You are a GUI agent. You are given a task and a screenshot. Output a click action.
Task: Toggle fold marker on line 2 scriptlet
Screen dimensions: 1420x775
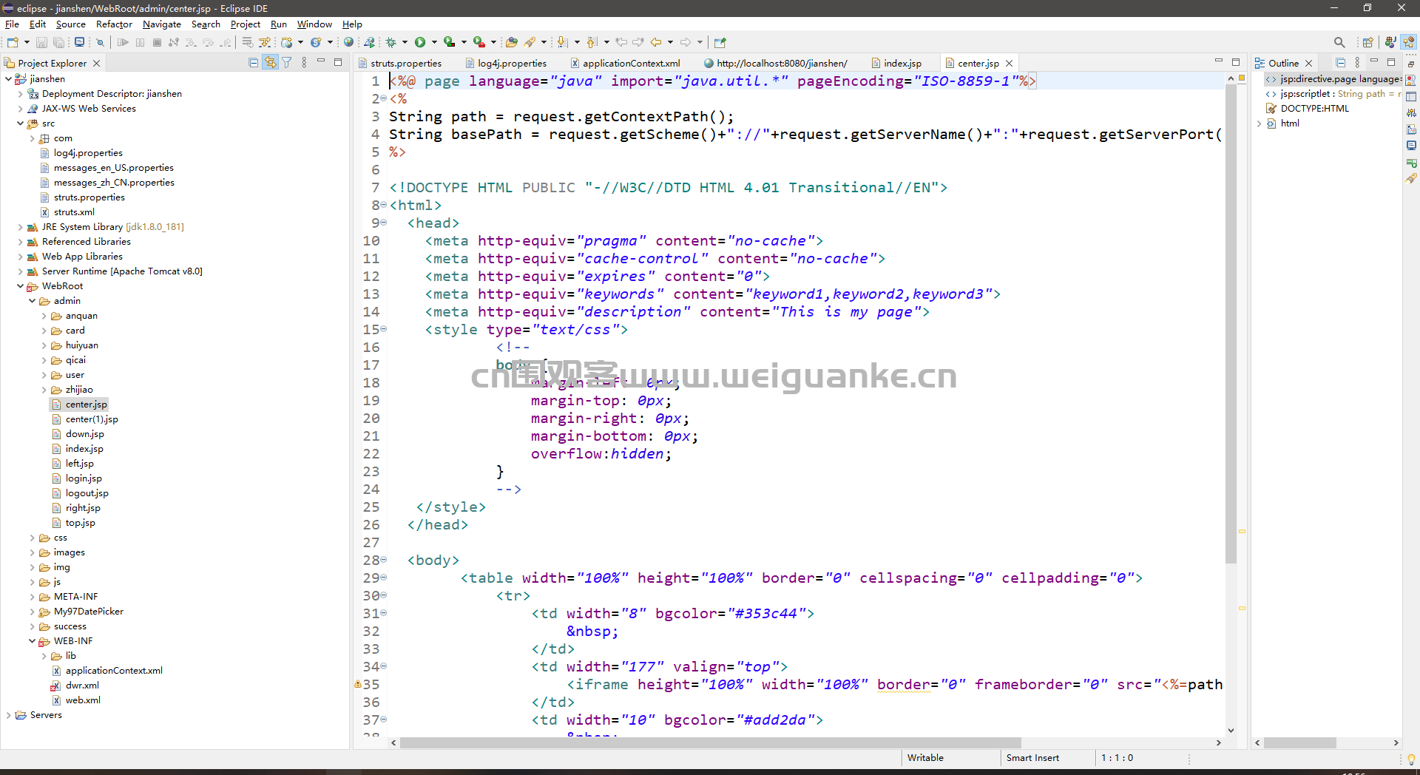coord(384,98)
